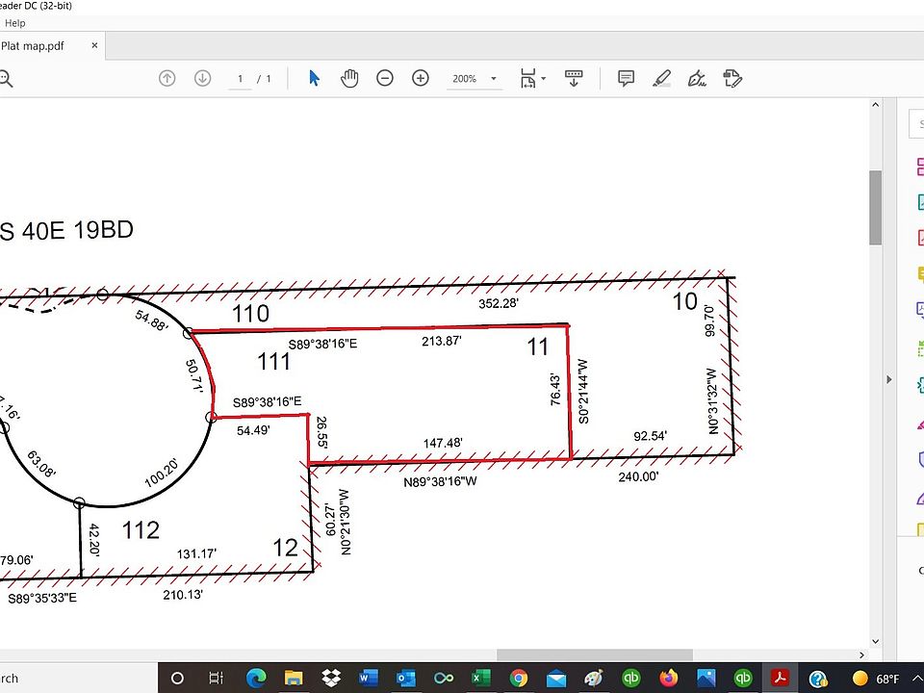Open Outlook from the taskbar
Viewport: 924px width, 693px height.
coord(406,678)
